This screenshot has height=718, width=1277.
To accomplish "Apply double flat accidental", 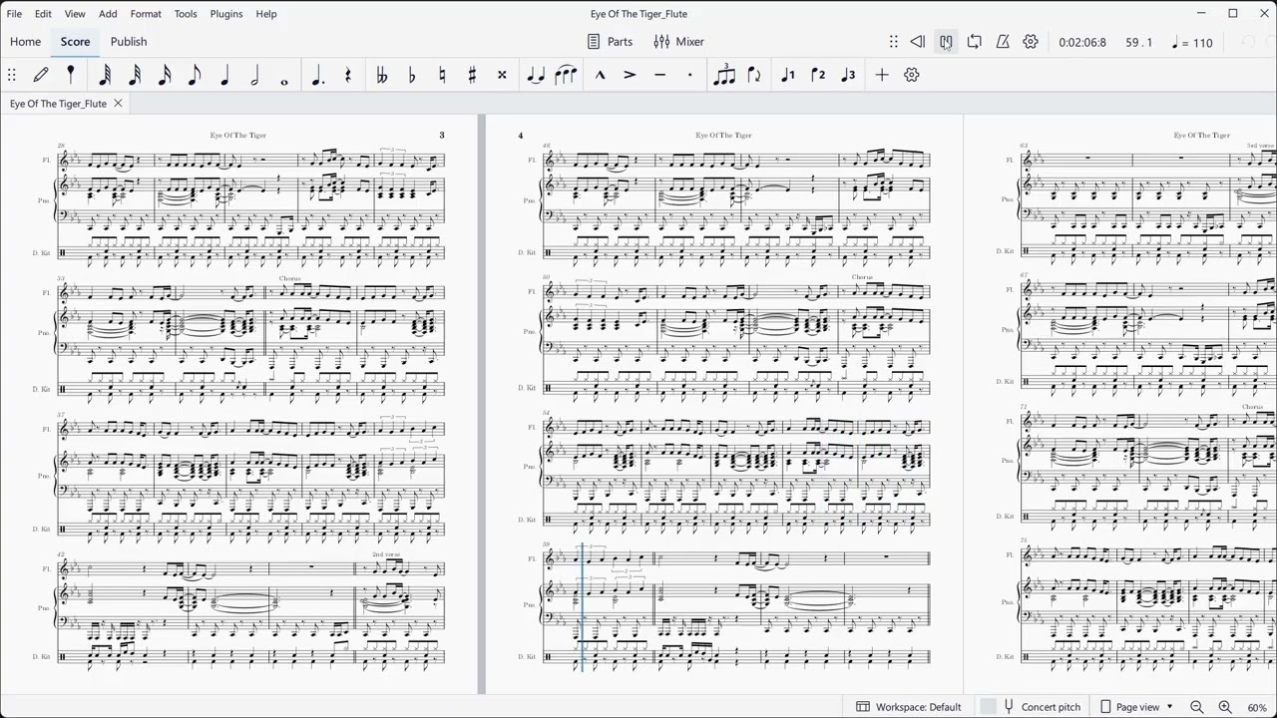I will click(382, 75).
